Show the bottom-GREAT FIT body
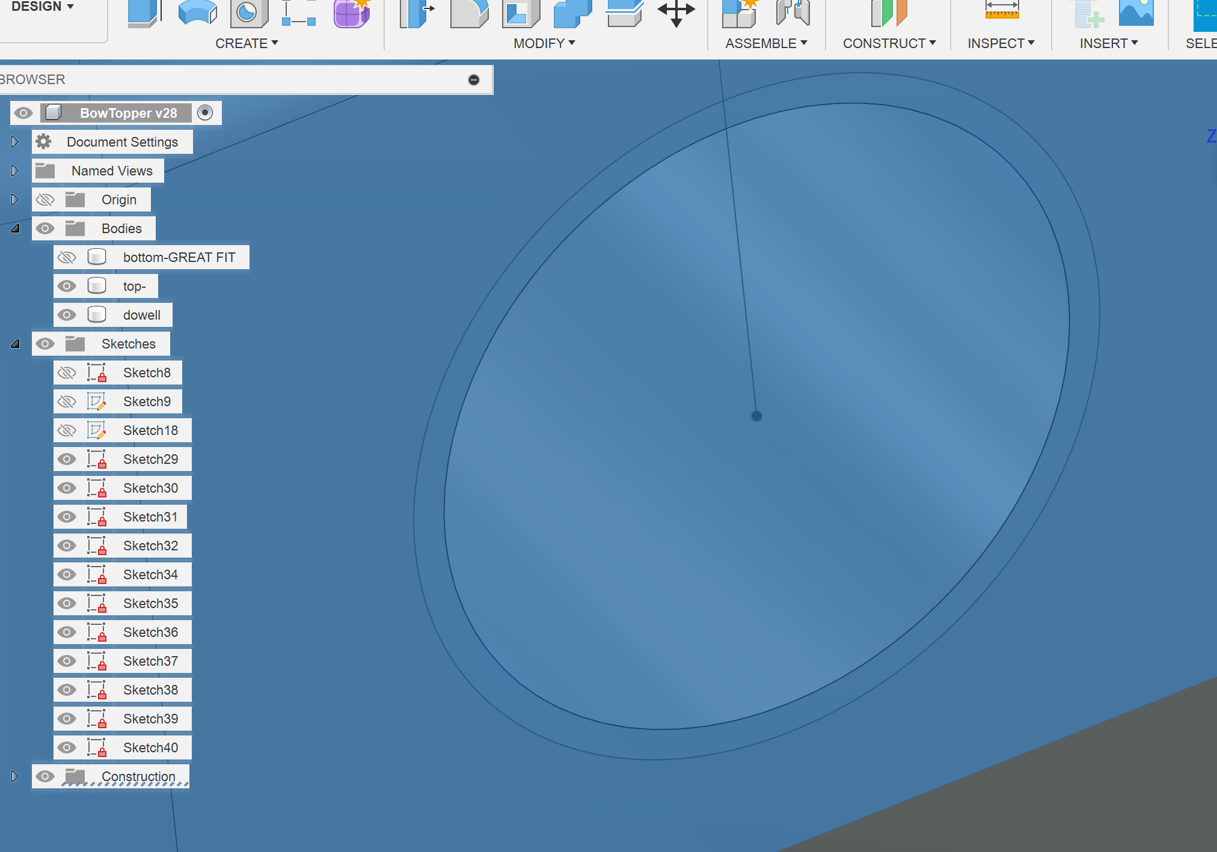Screen dimensions: 1217x852 (x=67, y=257)
